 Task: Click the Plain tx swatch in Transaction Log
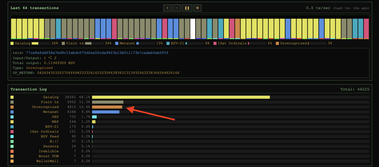12,102
